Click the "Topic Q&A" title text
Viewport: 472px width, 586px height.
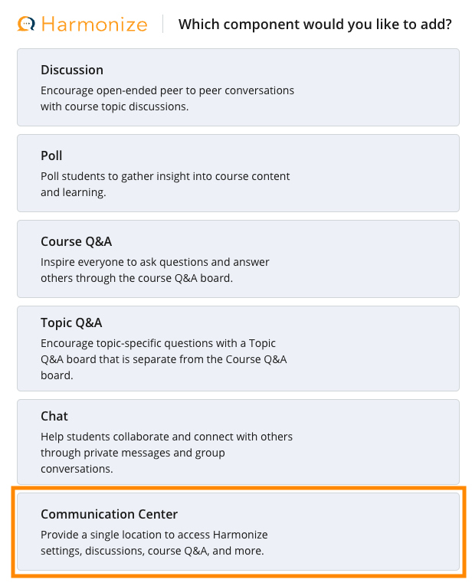coord(71,322)
